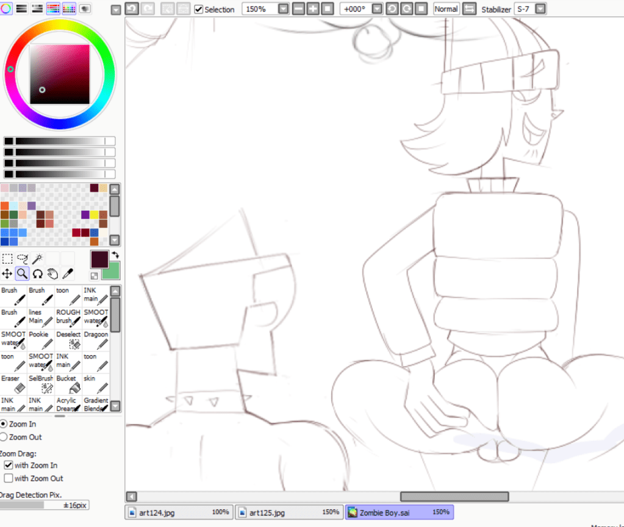Open the 150% zoom level dropdown

pos(283,9)
